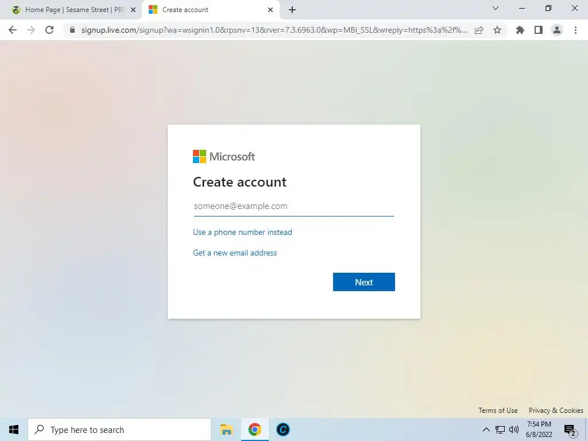Close the Create account tab

coord(270,10)
